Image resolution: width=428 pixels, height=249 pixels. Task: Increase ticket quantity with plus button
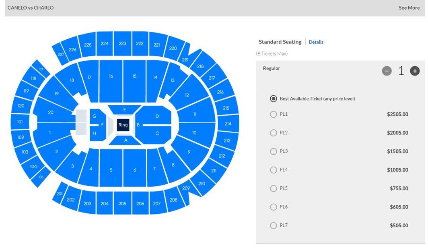415,71
